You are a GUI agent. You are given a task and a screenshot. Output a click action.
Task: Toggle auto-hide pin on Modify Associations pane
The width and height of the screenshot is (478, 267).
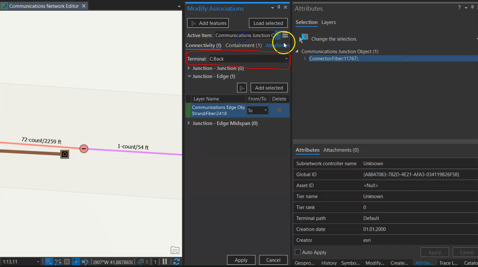pos(278,7)
